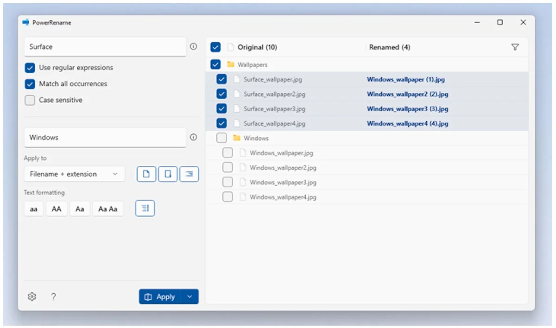This screenshot has width=556, height=328.
Task: Select capitalize each word 'Aa Aa'
Action: pyautogui.click(x=108, y=209)
